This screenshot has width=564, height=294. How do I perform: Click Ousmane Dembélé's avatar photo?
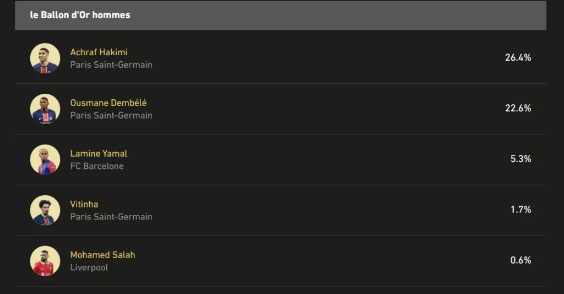45,109
